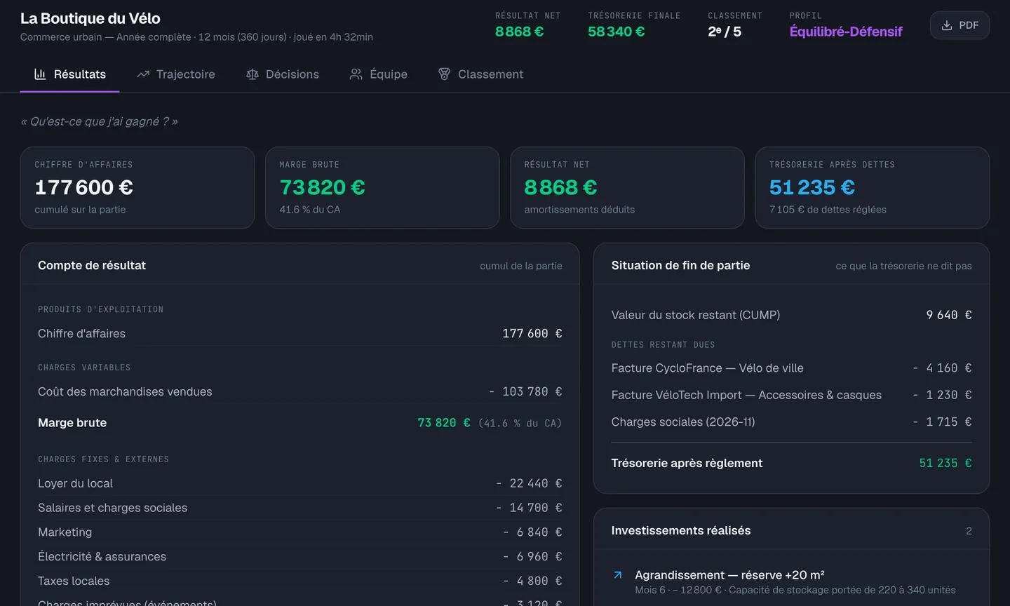This screenshot has height=606, width=1010.
Task: Click the Compte de résultat heading
Action: click(92, 265)
